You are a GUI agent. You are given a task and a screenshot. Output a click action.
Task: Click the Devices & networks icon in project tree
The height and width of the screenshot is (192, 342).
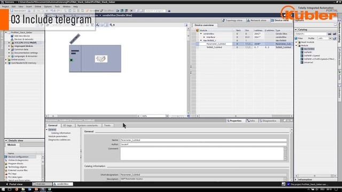[x=12, y=39]
